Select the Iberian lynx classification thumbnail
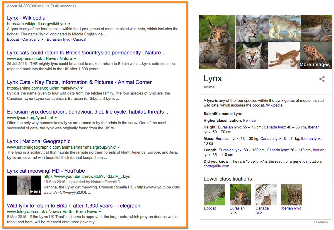Viewport: 334px width, 230px height. click(292, 195)
